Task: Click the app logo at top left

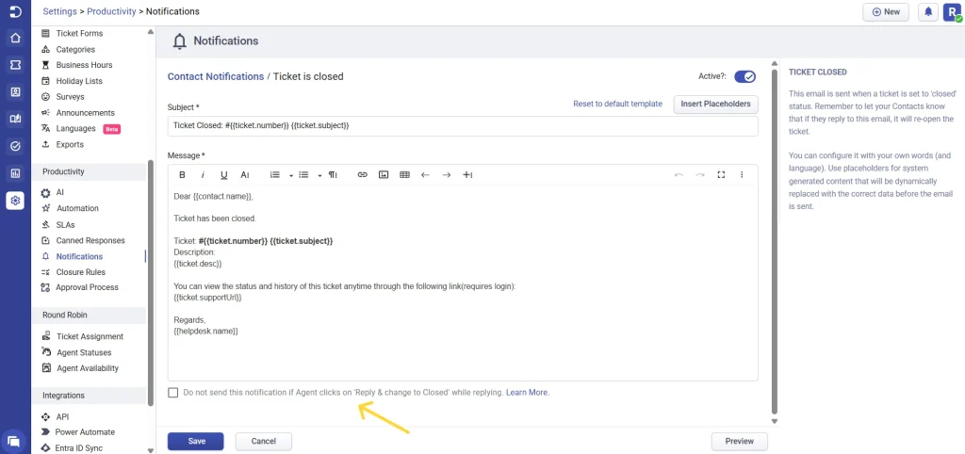Action: [x=15, y=11]
